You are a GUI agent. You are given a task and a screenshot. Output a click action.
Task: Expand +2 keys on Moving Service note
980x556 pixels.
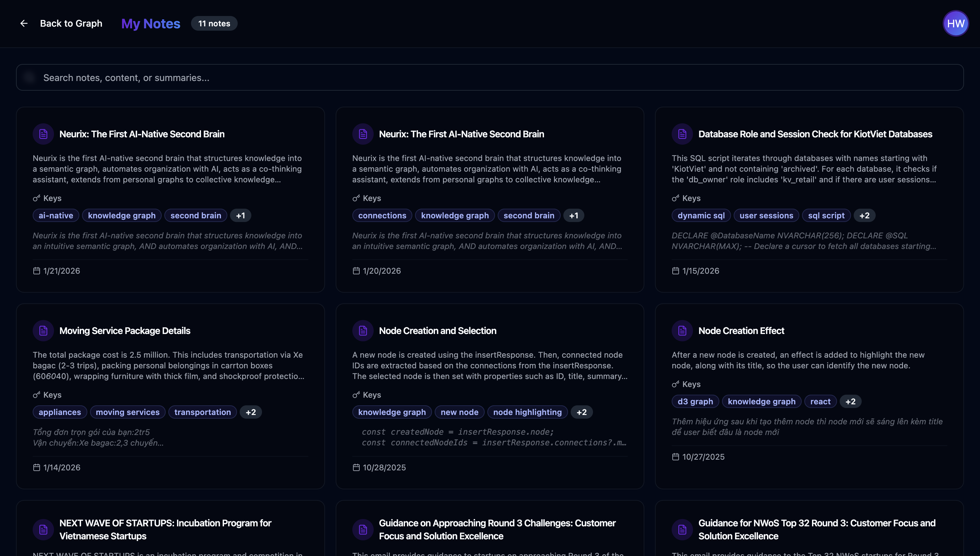pyautogui.click(x=250, y=412)
